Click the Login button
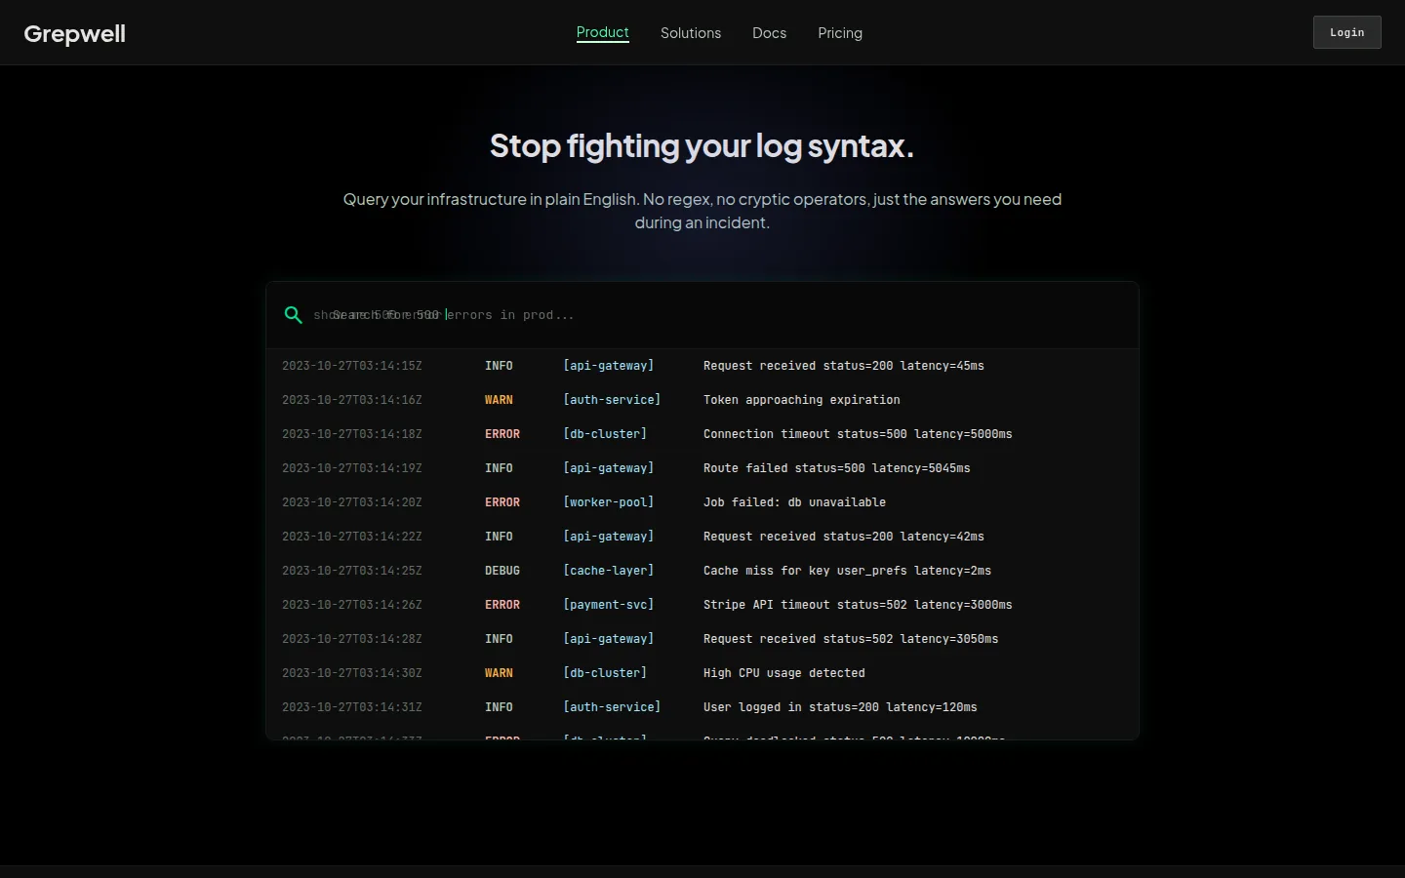 click(1346, 32)
